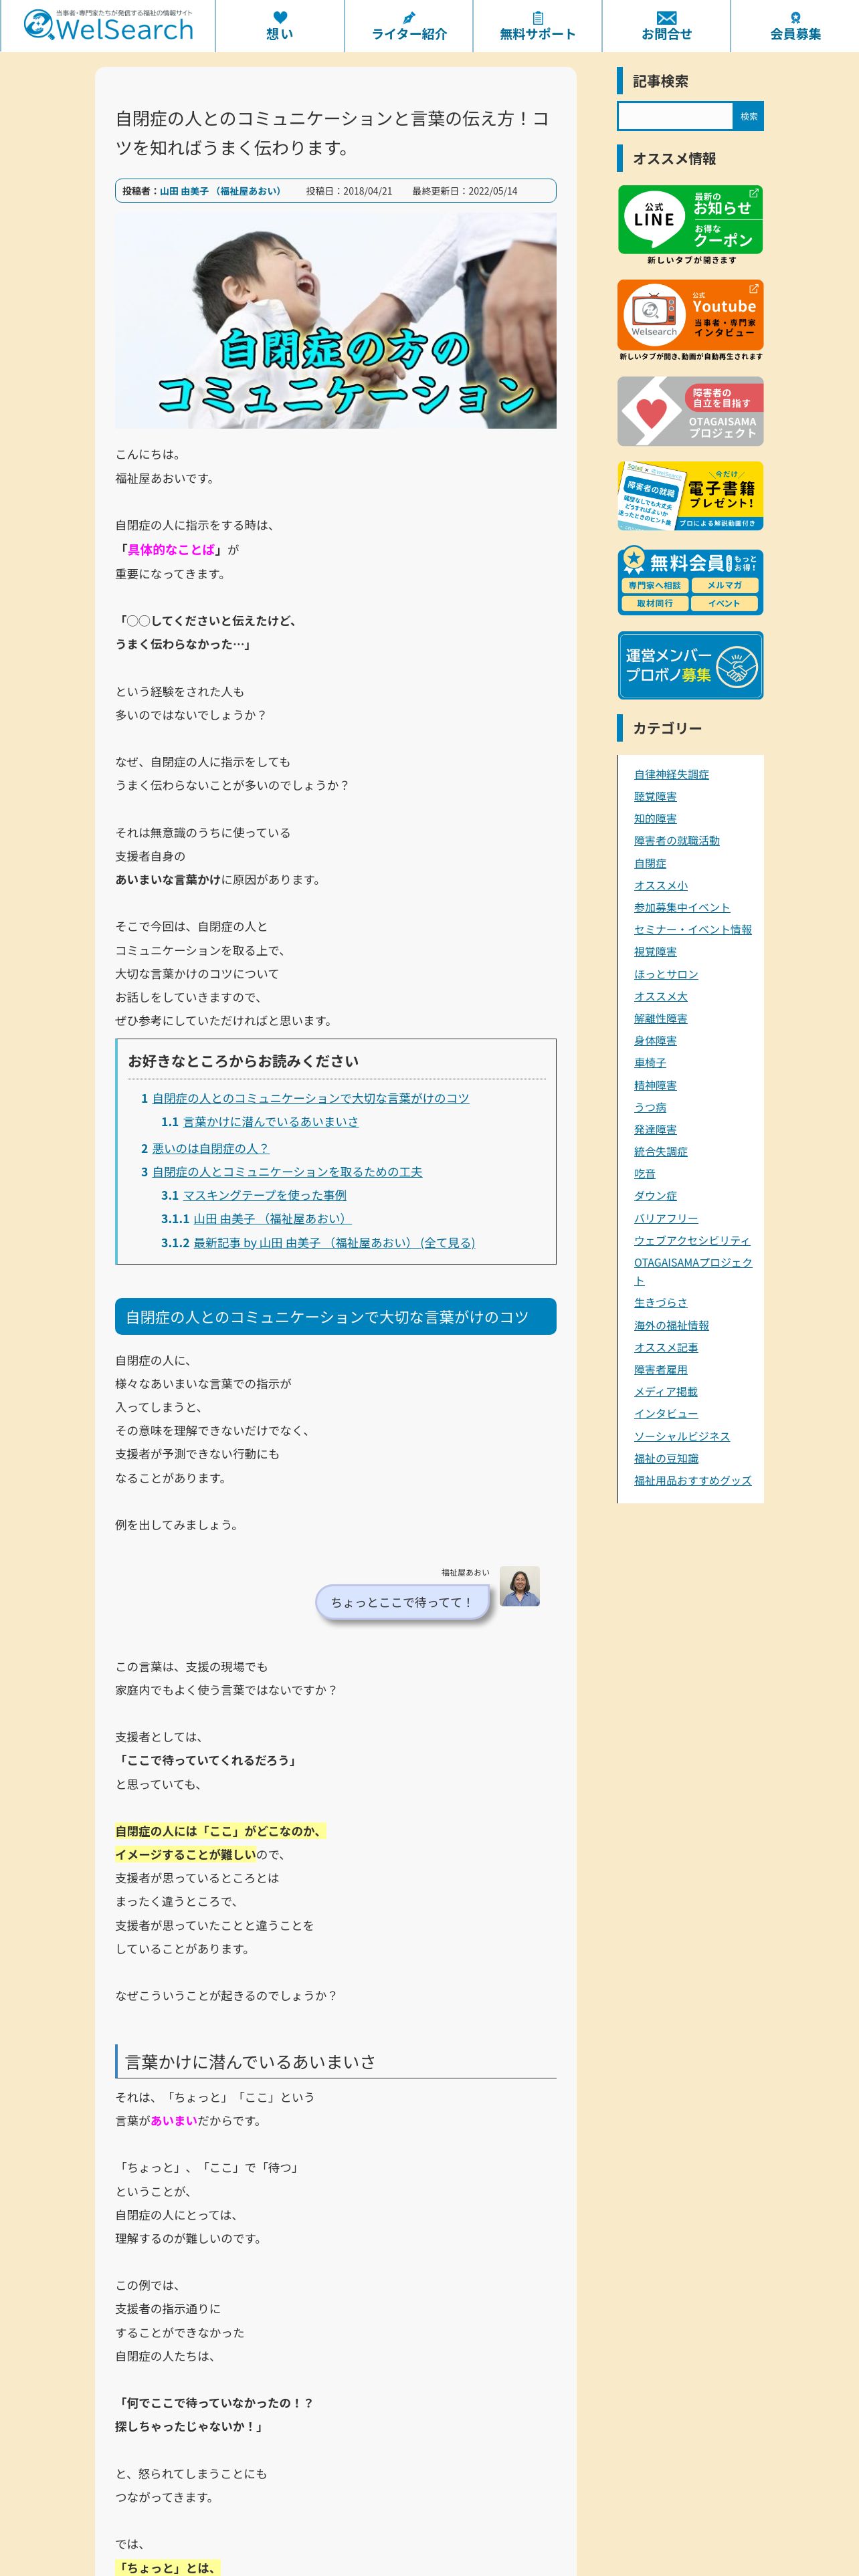859x2576 pixels.
Task: Open category 車椅子
Action: click(x=650, y=1063)
